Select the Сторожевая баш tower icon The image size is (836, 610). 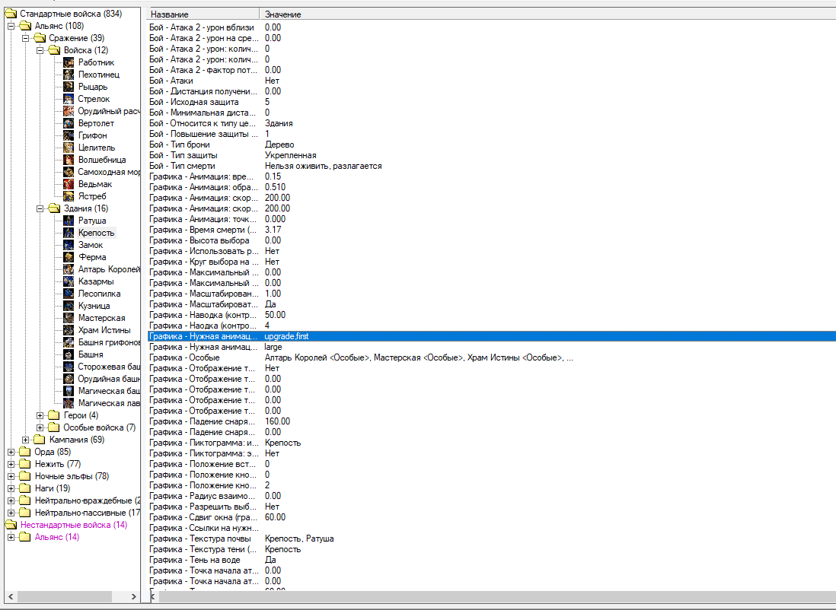click(69, 367)
